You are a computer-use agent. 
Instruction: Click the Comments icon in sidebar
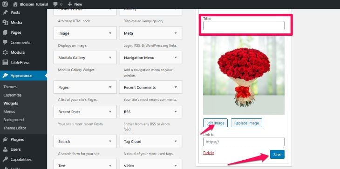[x=5, y=42]
